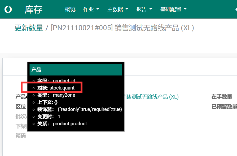The height and width of the screenshot is (156, 237).
Task: Click the 产品 field label
Action: tap(21, 97)
